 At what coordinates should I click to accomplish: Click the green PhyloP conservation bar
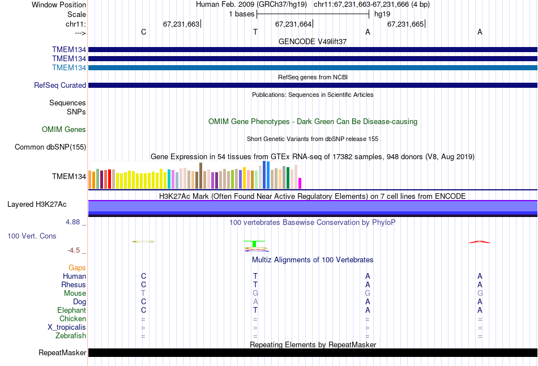tap(254, 244)
